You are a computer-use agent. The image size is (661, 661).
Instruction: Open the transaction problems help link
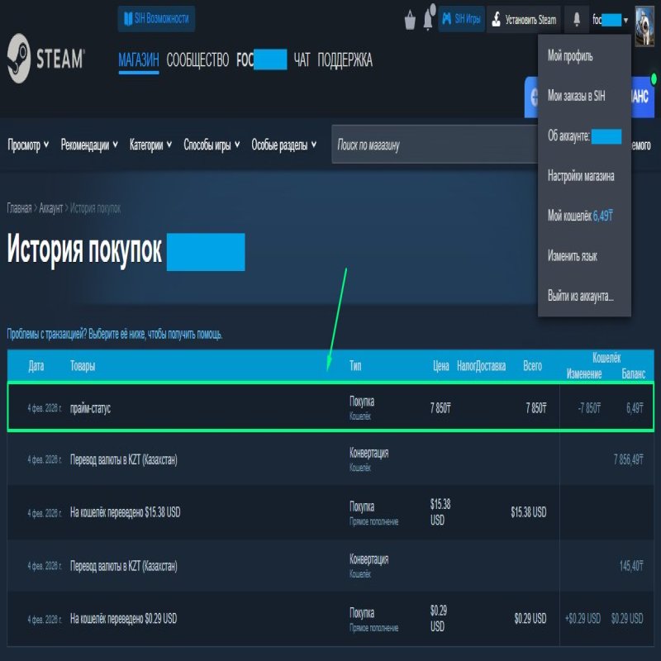coord(115,335)
